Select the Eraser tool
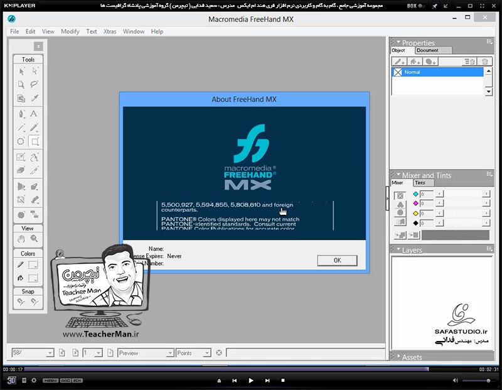Viewport: 502px width, 390px height. pyautogui.click(x=21, y=170)
